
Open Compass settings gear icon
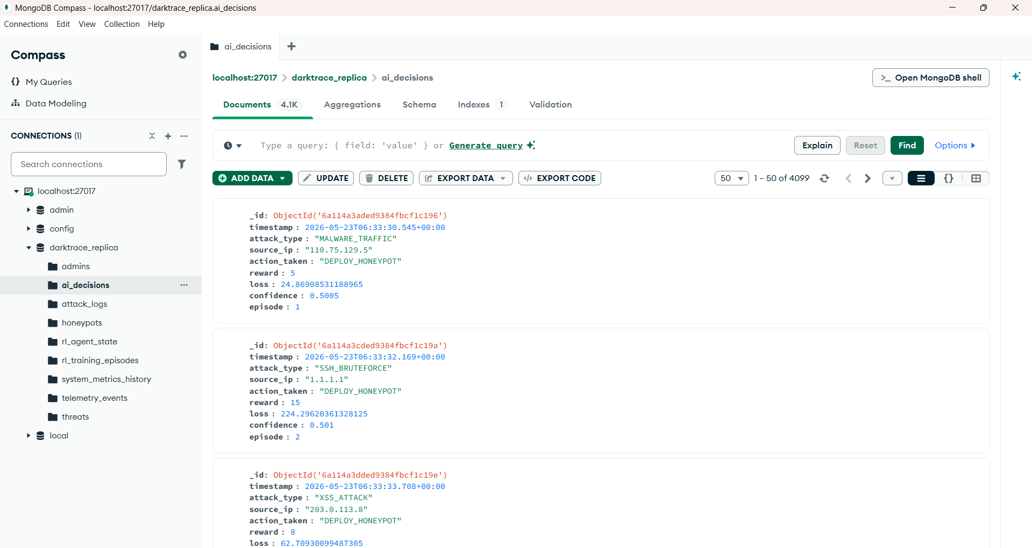pos(183,55)
